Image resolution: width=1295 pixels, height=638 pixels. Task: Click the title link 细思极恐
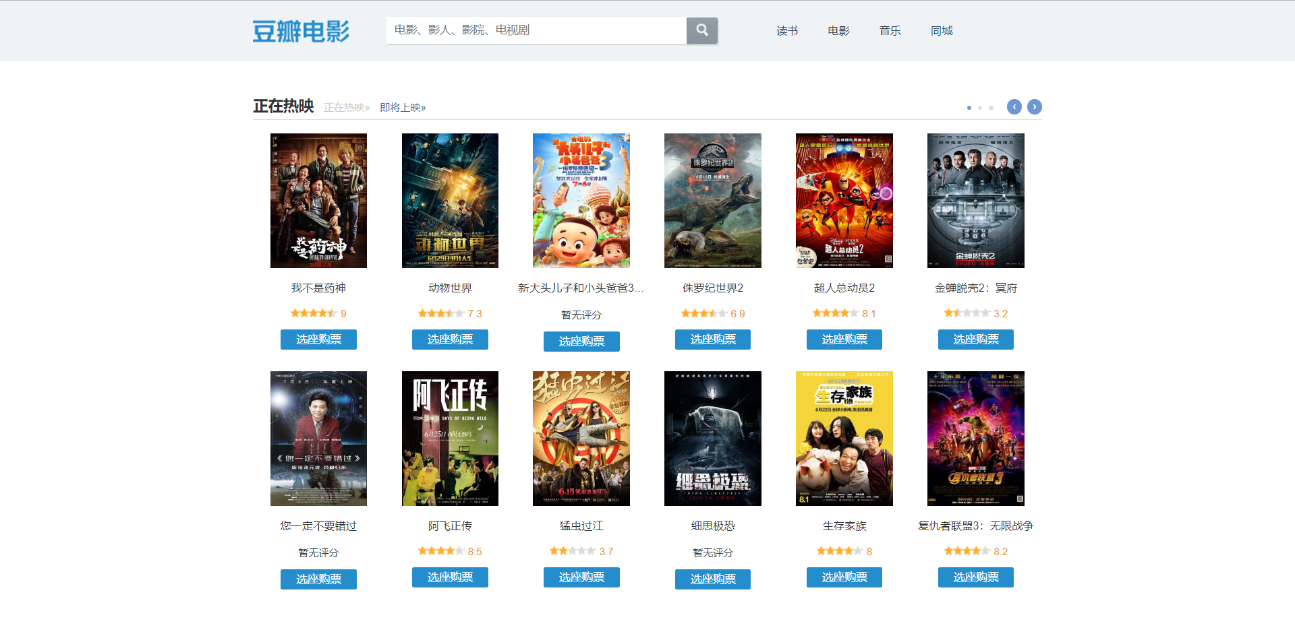[x=713, y=526]
